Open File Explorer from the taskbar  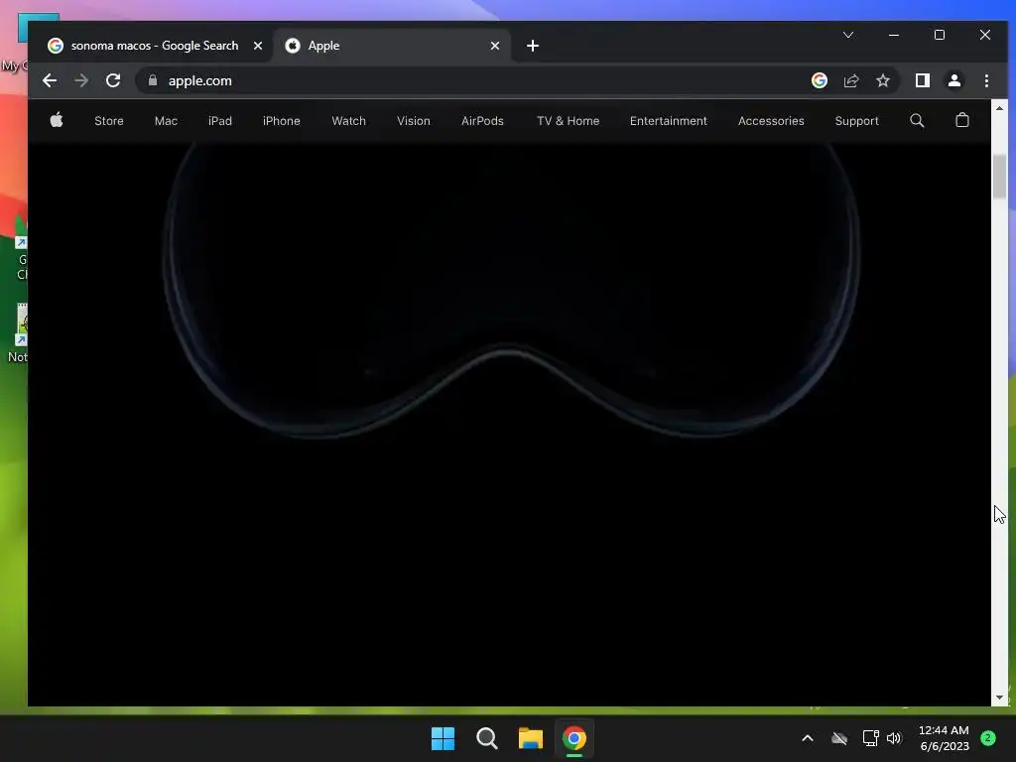point(531,738)
